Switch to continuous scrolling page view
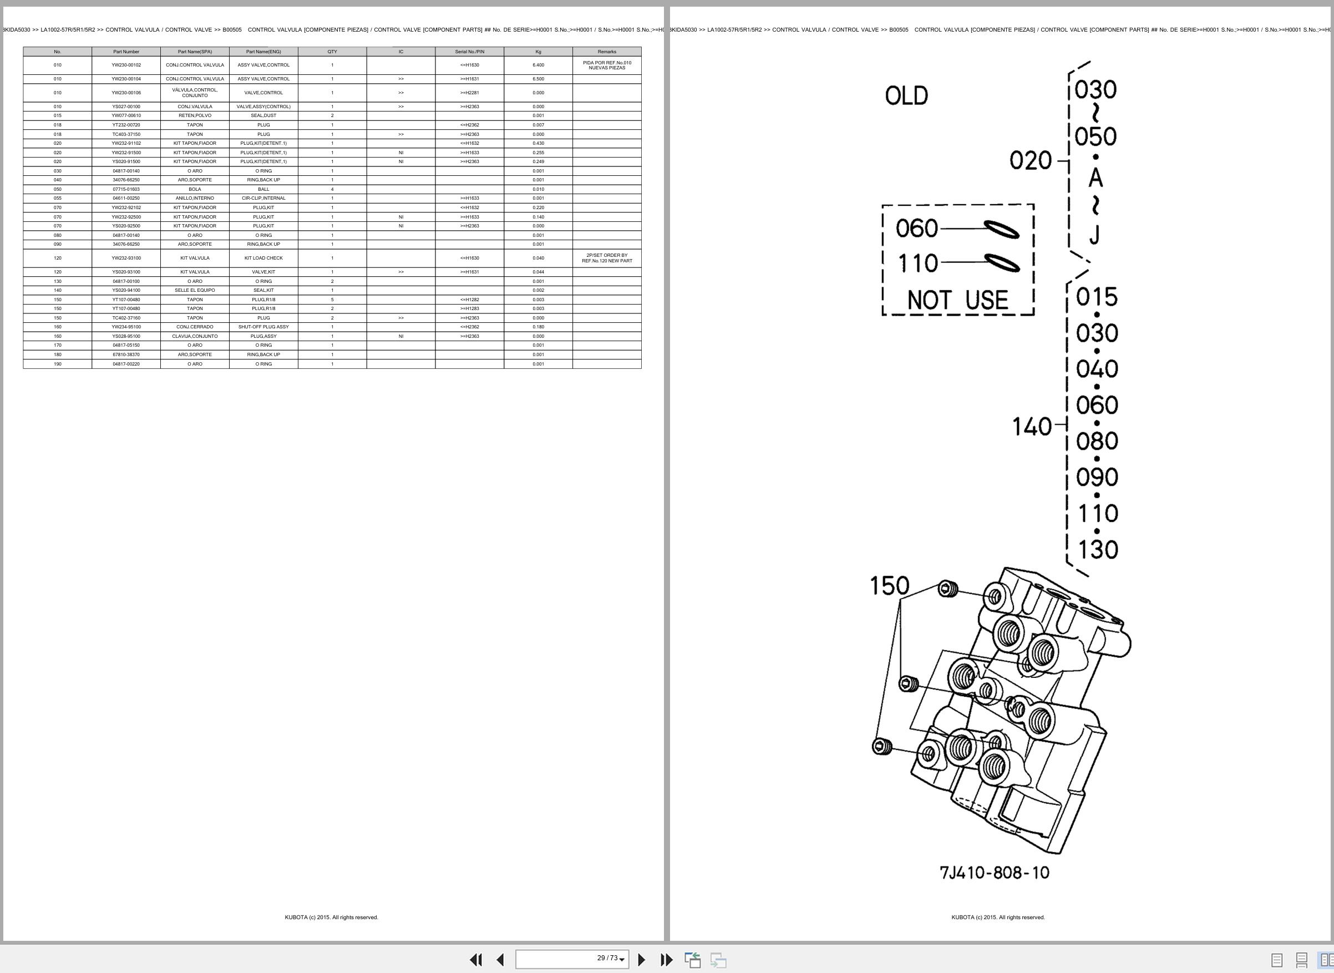 1302,960
